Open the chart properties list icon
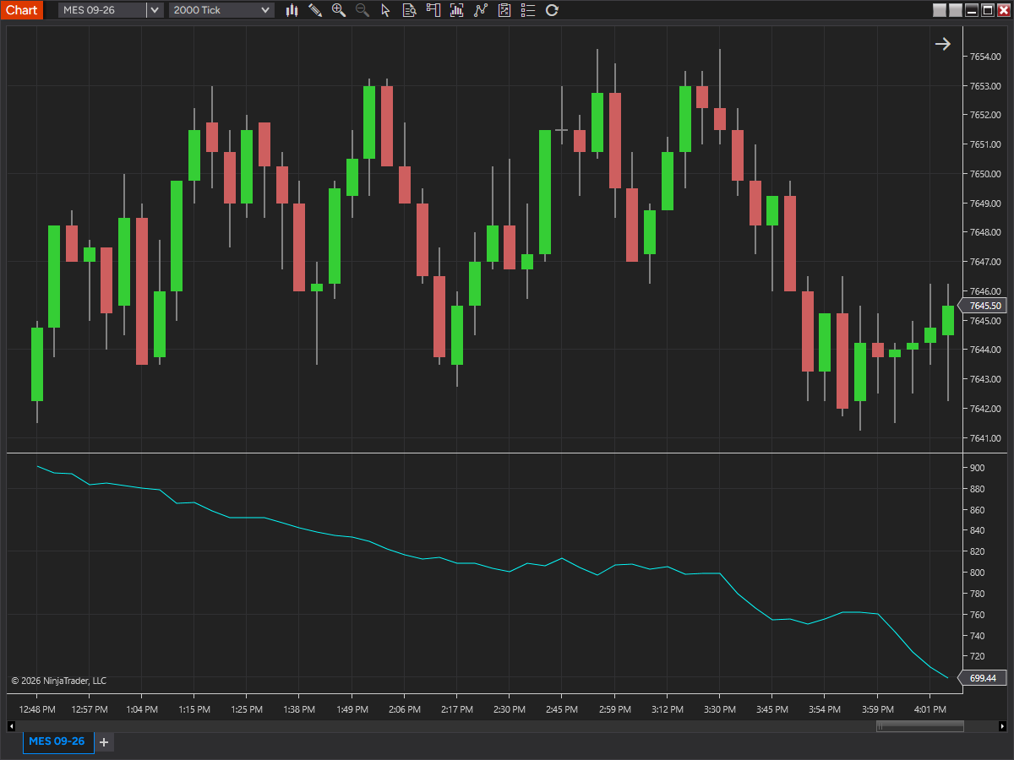The height and width of the screenshot is (760, 1014). (x=528, y=10)
